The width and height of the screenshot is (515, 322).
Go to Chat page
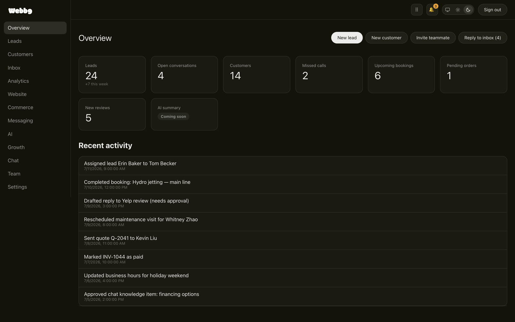(x=35, y=160)
